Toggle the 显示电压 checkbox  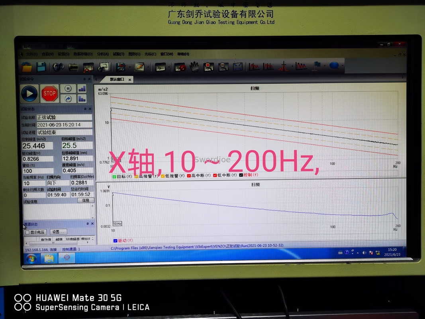point(27,232)
